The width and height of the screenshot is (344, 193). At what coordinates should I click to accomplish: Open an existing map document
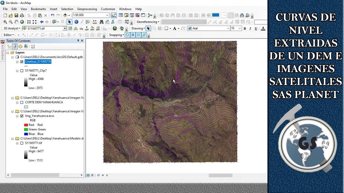tap(11, 15)
